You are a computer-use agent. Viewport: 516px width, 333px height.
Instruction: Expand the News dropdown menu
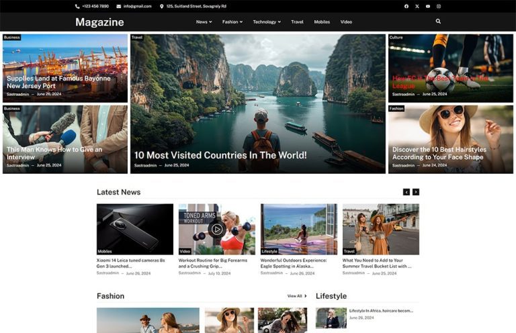(204, 22)
